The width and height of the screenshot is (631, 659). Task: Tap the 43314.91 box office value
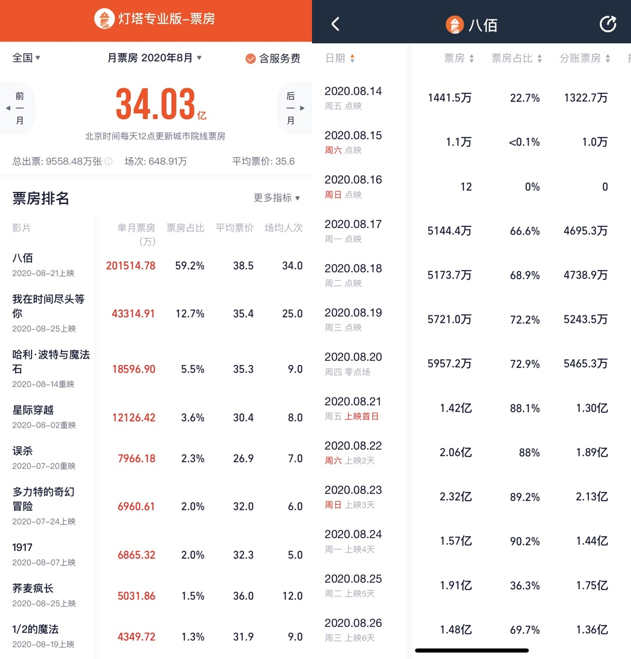134,313
